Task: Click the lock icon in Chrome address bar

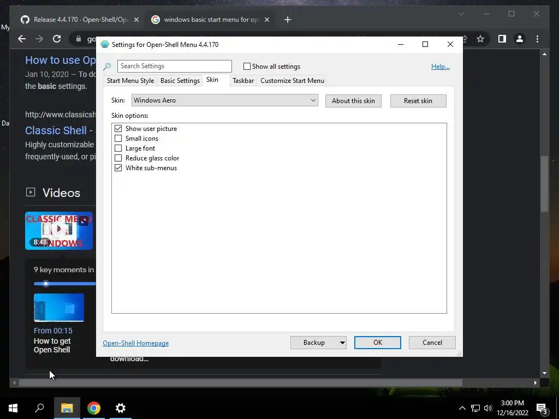Action: click(x=79, y=39)
